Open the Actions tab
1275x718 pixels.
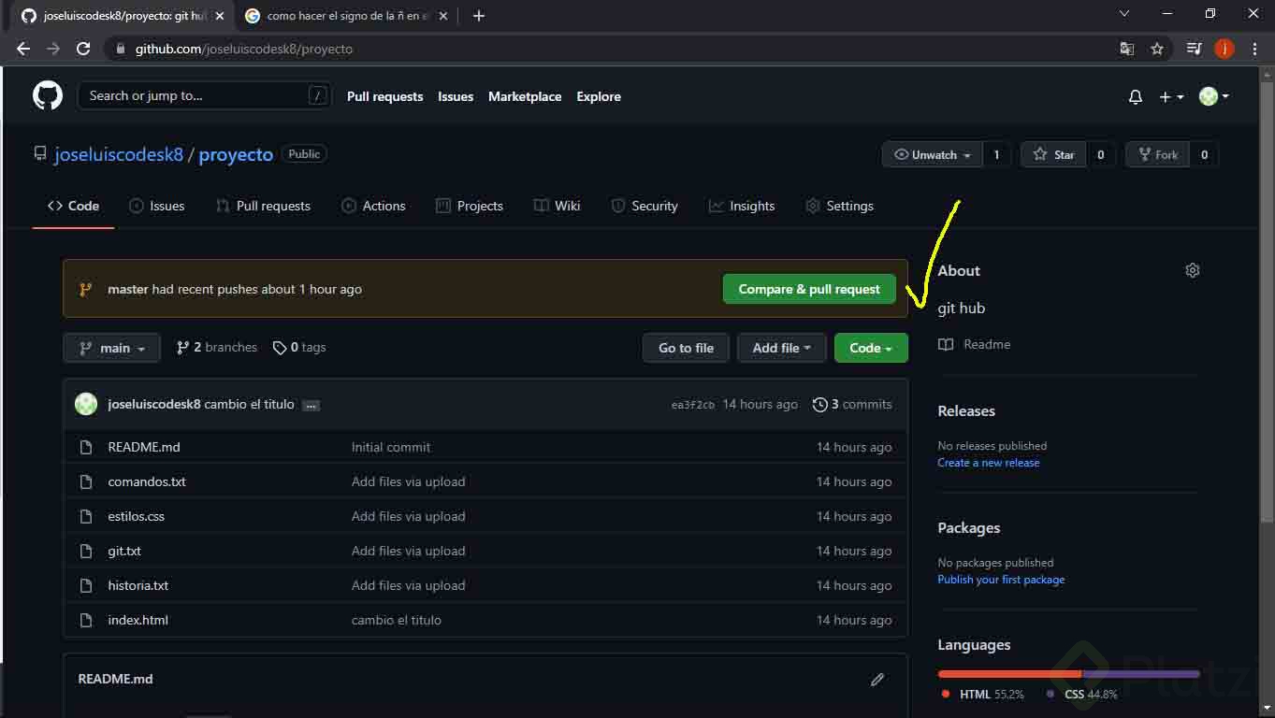tap(373, 206)
